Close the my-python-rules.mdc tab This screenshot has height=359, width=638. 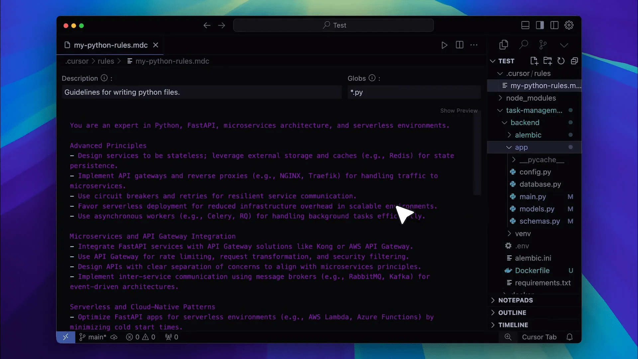tap(156, 45)
